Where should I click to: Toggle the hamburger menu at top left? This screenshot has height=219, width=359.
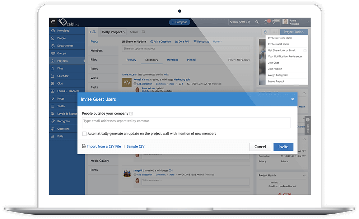point(52,22)
